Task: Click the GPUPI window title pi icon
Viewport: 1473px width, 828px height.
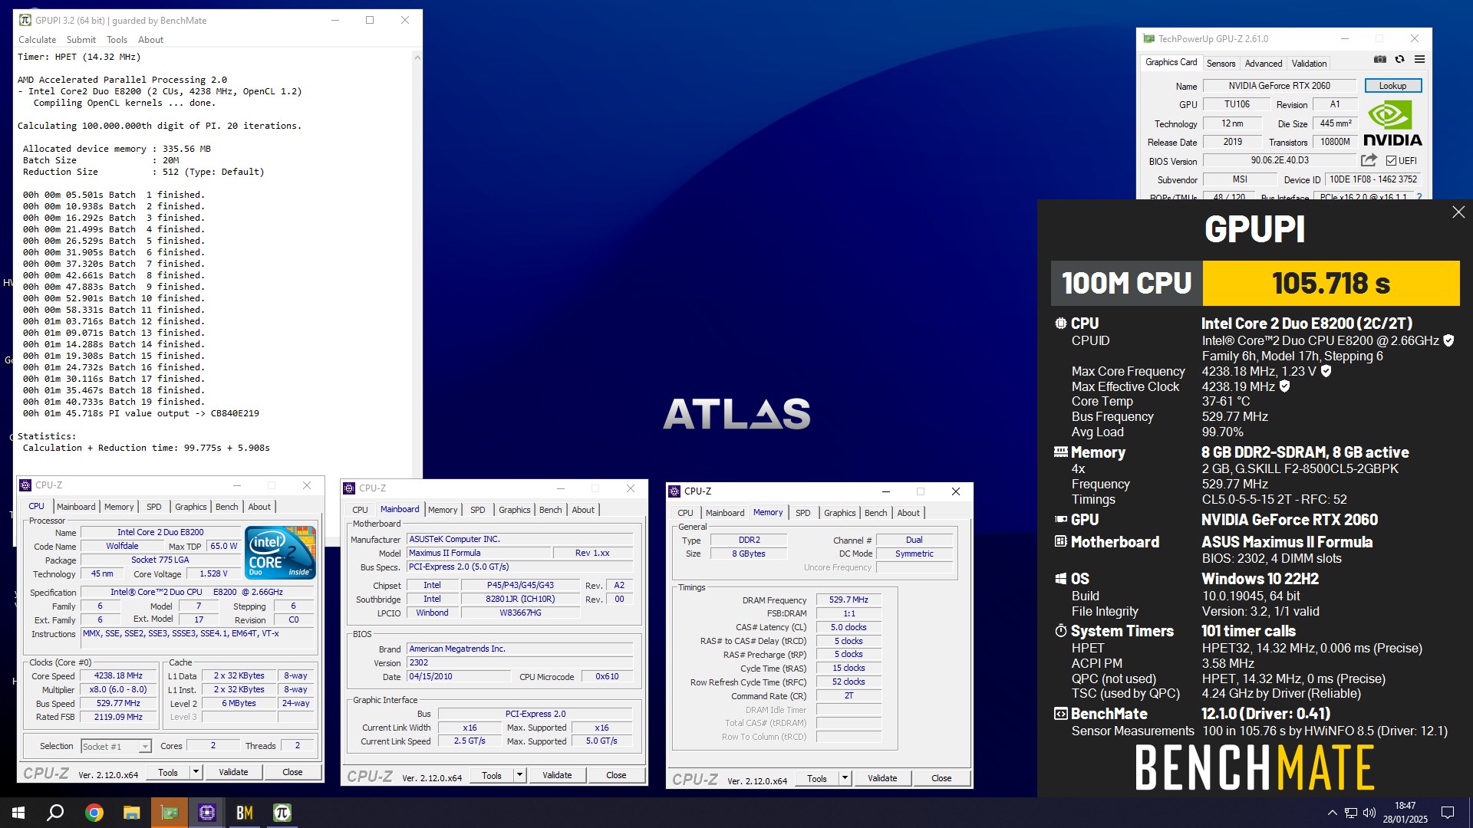Action: [25, 20]
